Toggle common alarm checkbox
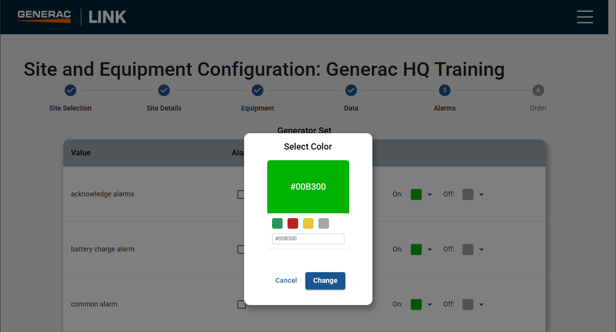The image size is (616, 332). click(241, 304)
